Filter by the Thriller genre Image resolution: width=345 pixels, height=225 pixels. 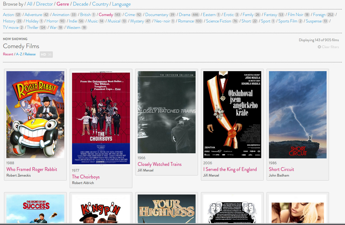click(32, 27)
